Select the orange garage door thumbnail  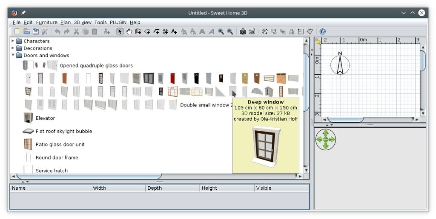tap(281, 79)
